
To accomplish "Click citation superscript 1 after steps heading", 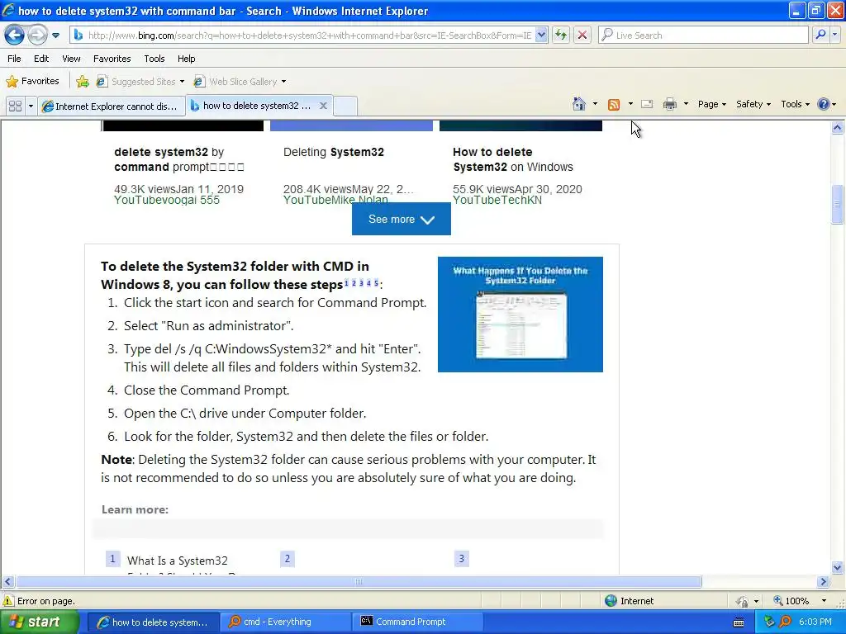I will pos(346,283).
